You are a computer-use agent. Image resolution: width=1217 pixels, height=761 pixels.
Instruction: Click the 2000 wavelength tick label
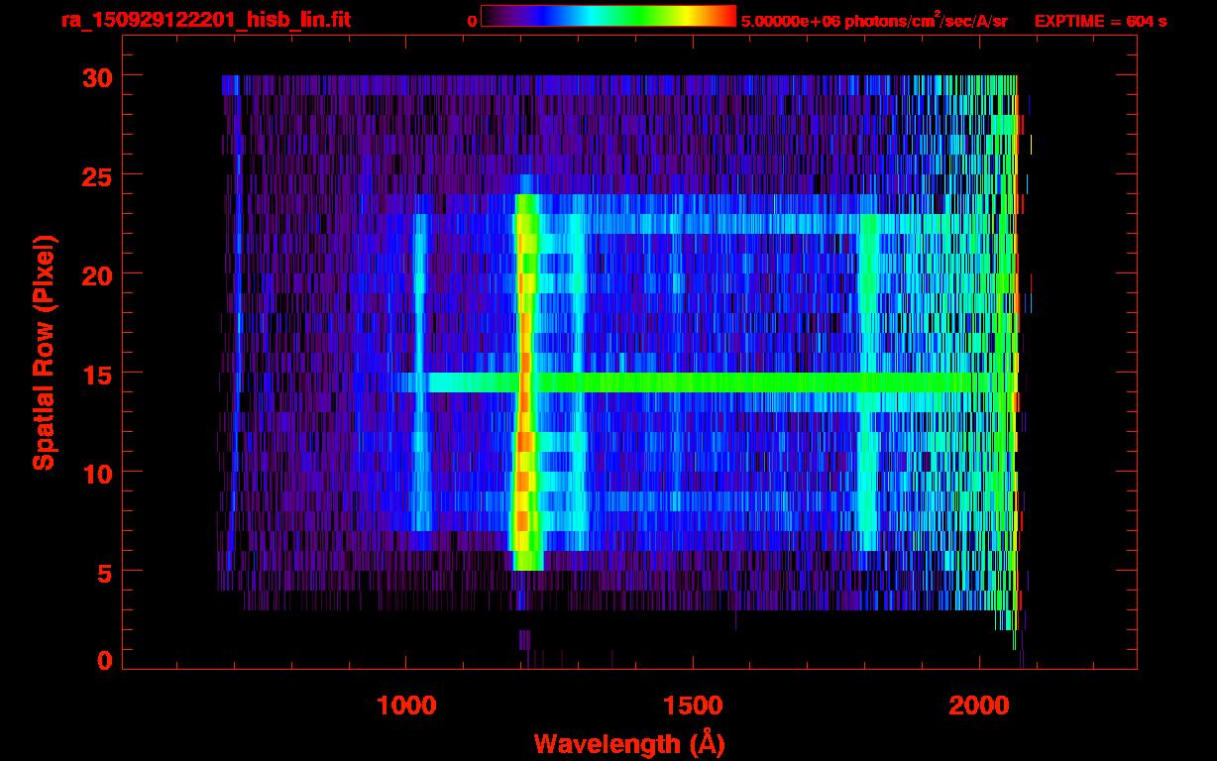point(978,706)
